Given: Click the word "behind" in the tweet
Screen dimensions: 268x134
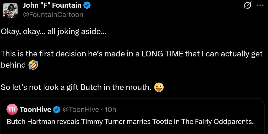Looking at the screenshot, I should (13, 65).
